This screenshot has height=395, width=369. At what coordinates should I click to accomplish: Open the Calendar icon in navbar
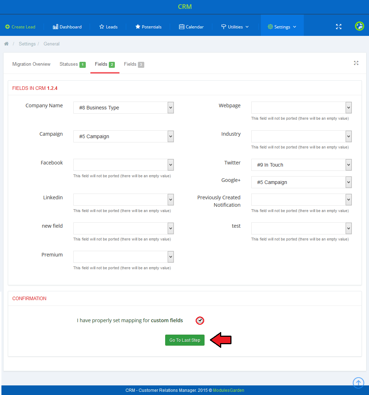click(181, 27)
